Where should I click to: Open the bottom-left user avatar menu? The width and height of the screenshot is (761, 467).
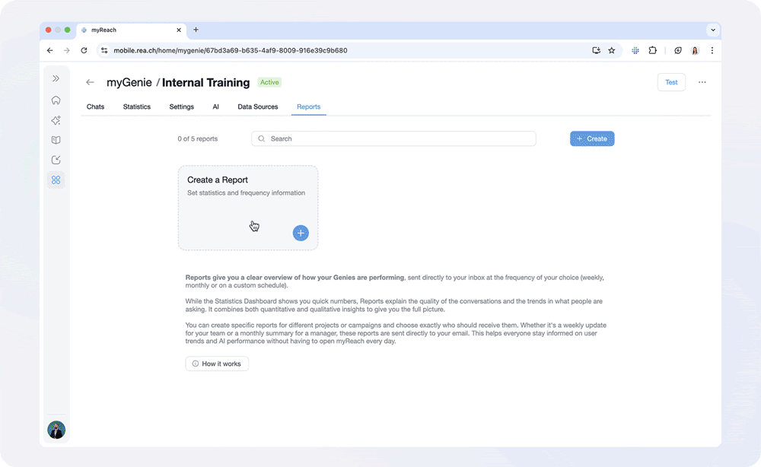click(x=56, y=430)
